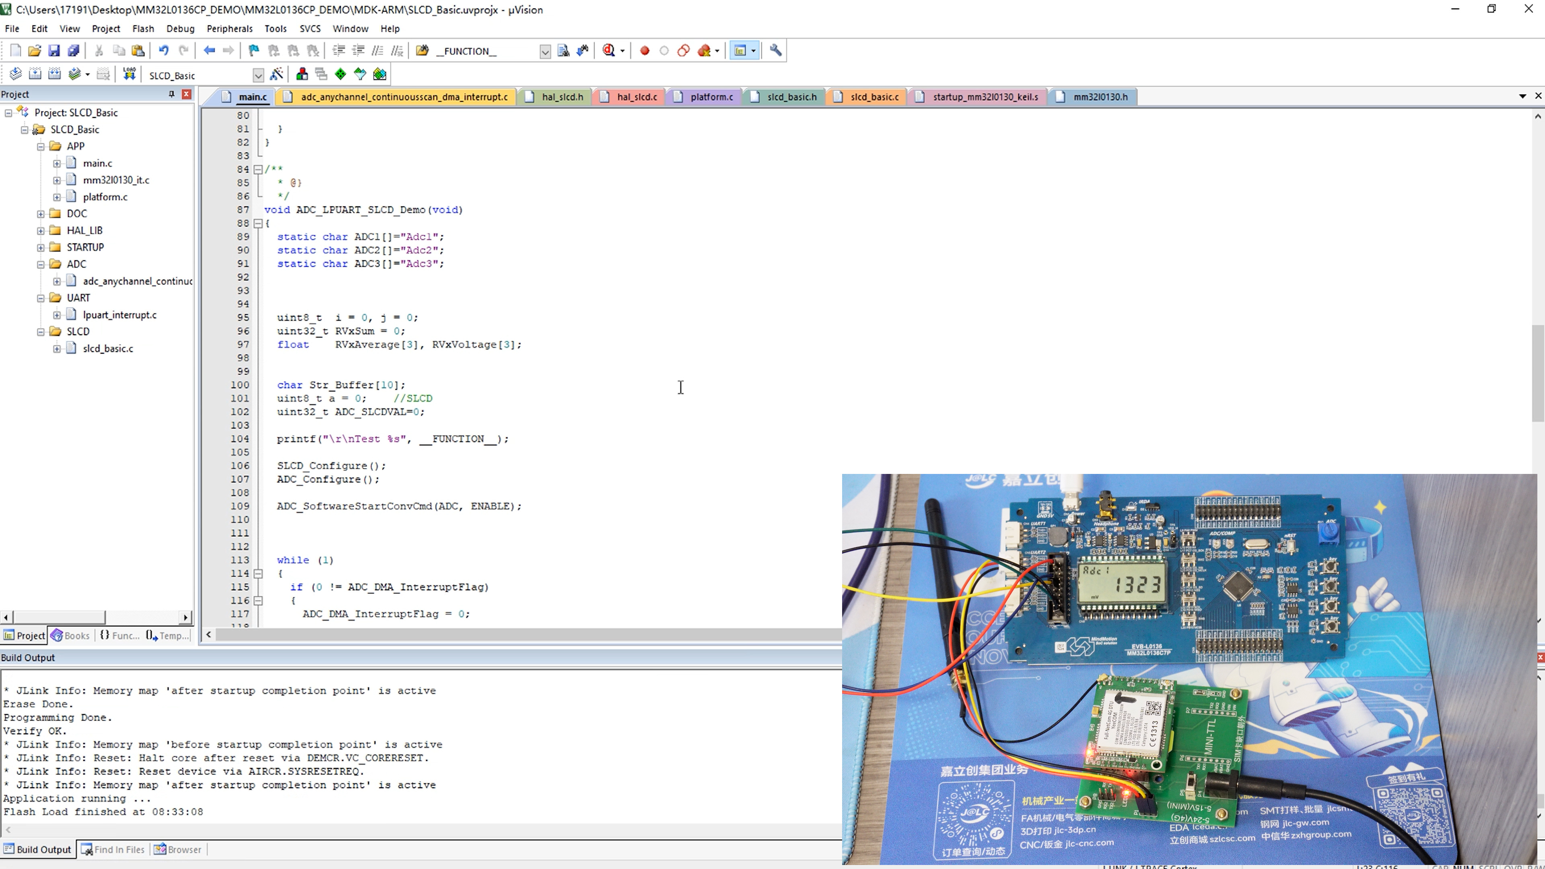Expand the HAL_LIB folder in project tree

click(41, 230)
